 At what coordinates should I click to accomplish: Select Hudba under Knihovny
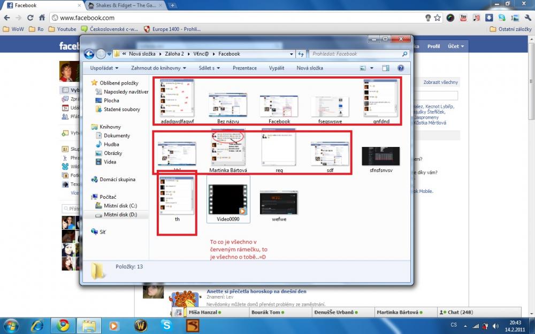pos(107,144)
